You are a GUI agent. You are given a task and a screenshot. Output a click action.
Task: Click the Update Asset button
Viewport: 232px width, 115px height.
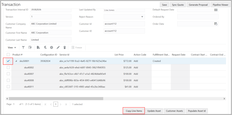click(x=154, y=111)
